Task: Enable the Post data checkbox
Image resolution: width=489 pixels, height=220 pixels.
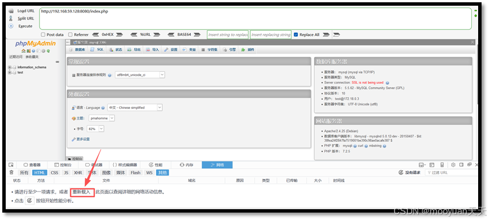Action: 43,35
